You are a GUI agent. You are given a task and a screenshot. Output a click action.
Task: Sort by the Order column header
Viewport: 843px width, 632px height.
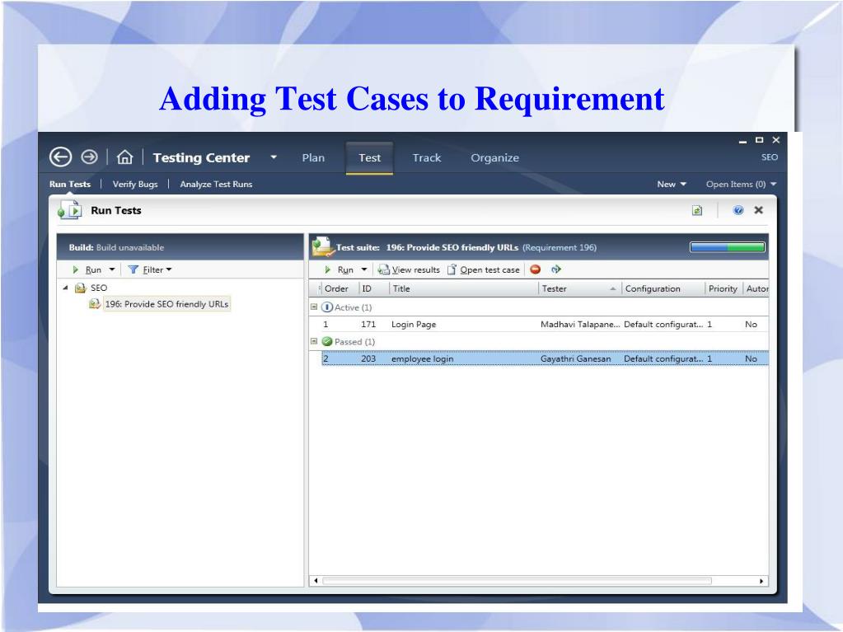coord(338,288)
